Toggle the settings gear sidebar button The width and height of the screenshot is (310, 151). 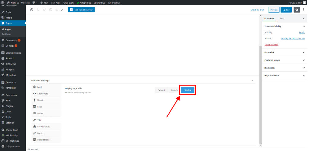(x=297, y=10)
